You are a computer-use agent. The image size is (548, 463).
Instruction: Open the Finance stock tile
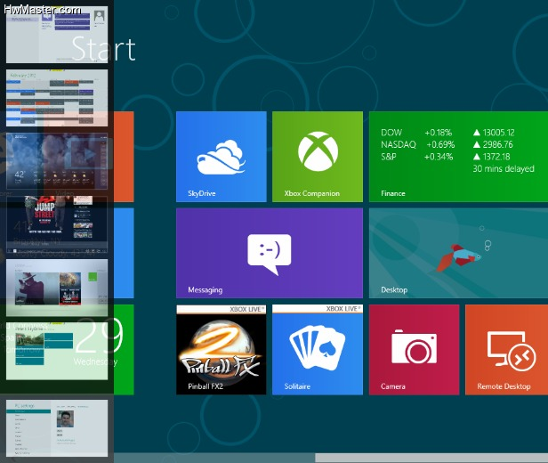pos(458,157)
